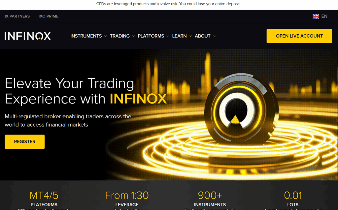Click the UK flag language icon
338x210 pixels.
click(x=316, y=16)
